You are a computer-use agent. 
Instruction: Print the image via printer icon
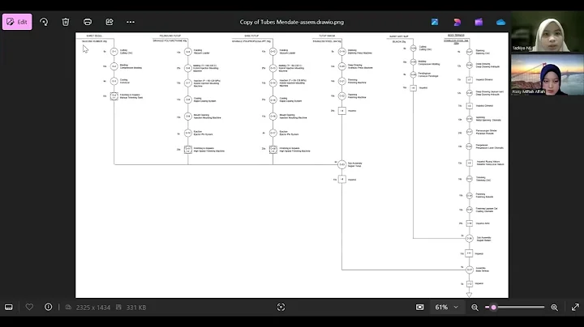click(x=88, y=22)
